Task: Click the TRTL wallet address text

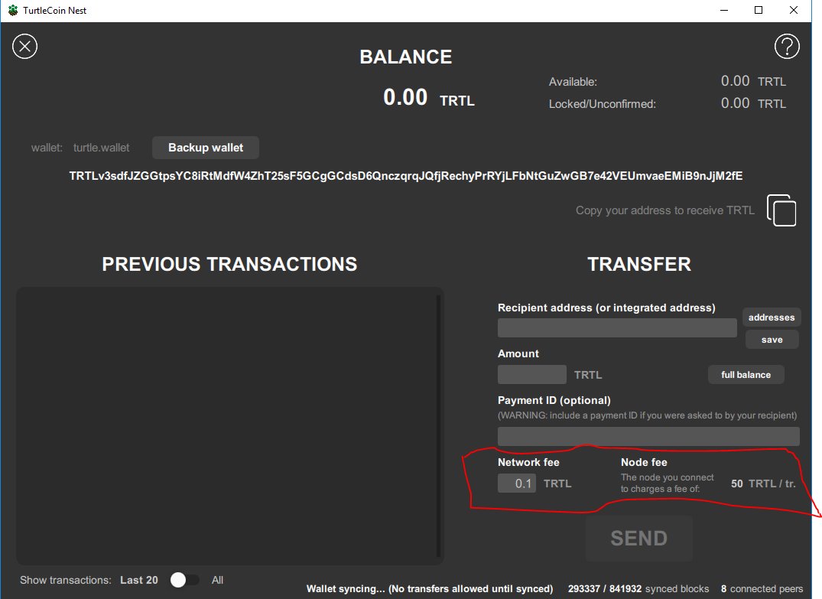Action: pos(406,176)
